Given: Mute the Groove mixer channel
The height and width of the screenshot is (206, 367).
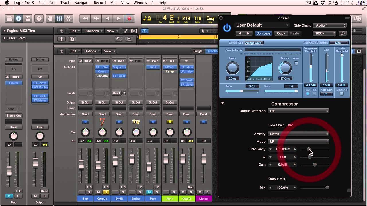Looking at the screenshot, I should coord(98,192).
